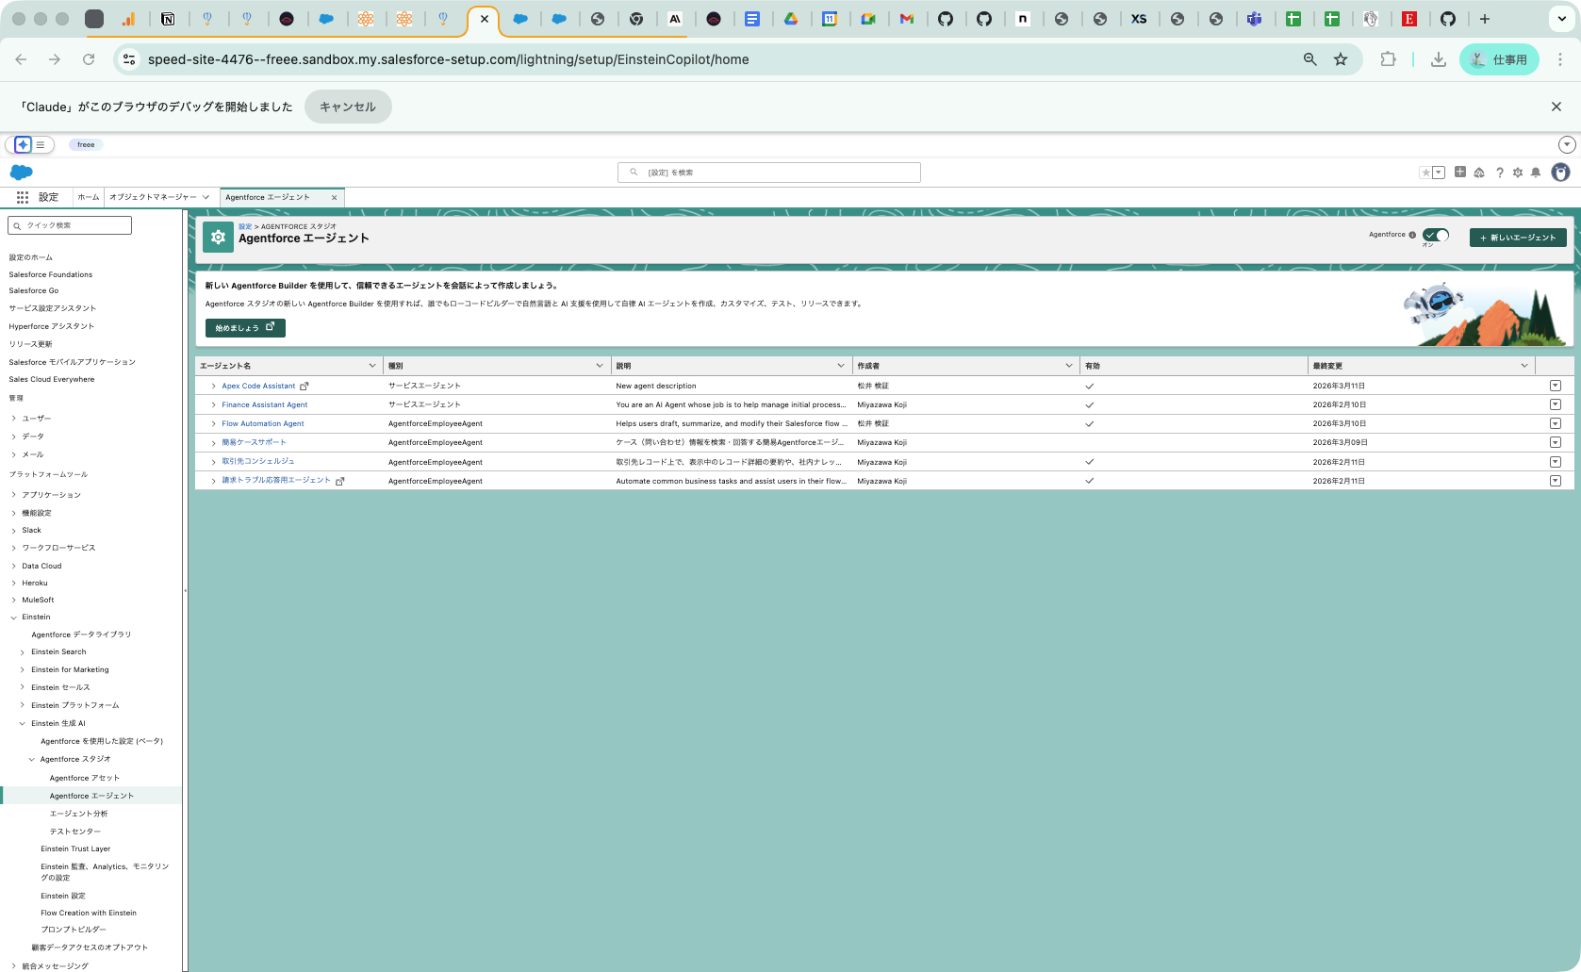Expand the Flow Automation Agent row
The image size is (1581, 972).
(x=213, y=424)
